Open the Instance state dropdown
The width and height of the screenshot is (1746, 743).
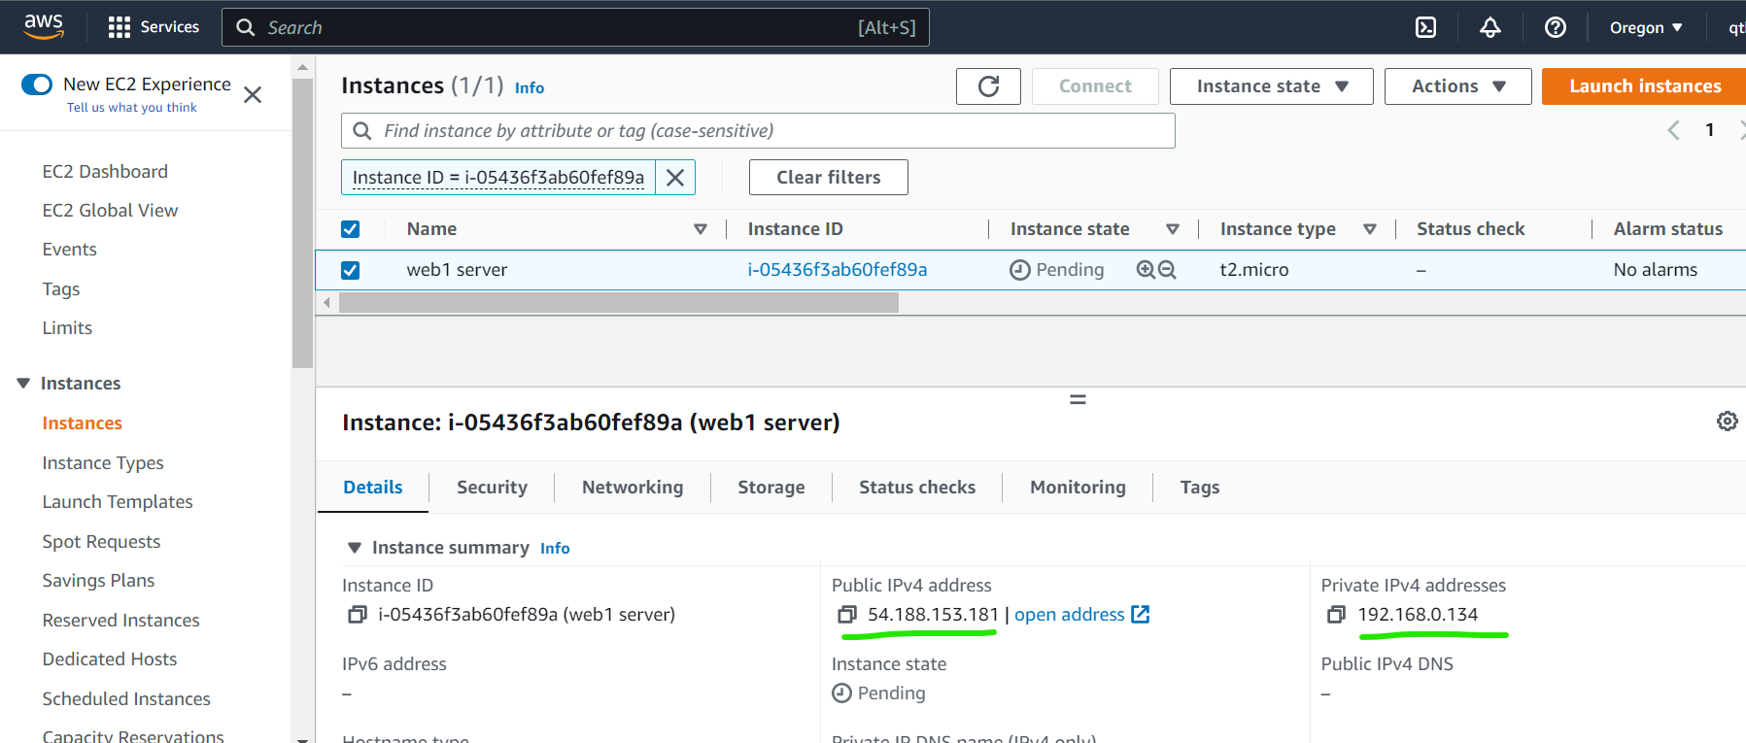pyautogui.click(x=1271, y=86)
